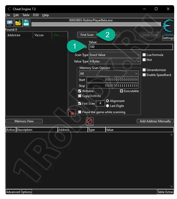Click the address list Value column header
Viewport: 177px width, 199px height.
pyautogui.click(x=140, y=130)
